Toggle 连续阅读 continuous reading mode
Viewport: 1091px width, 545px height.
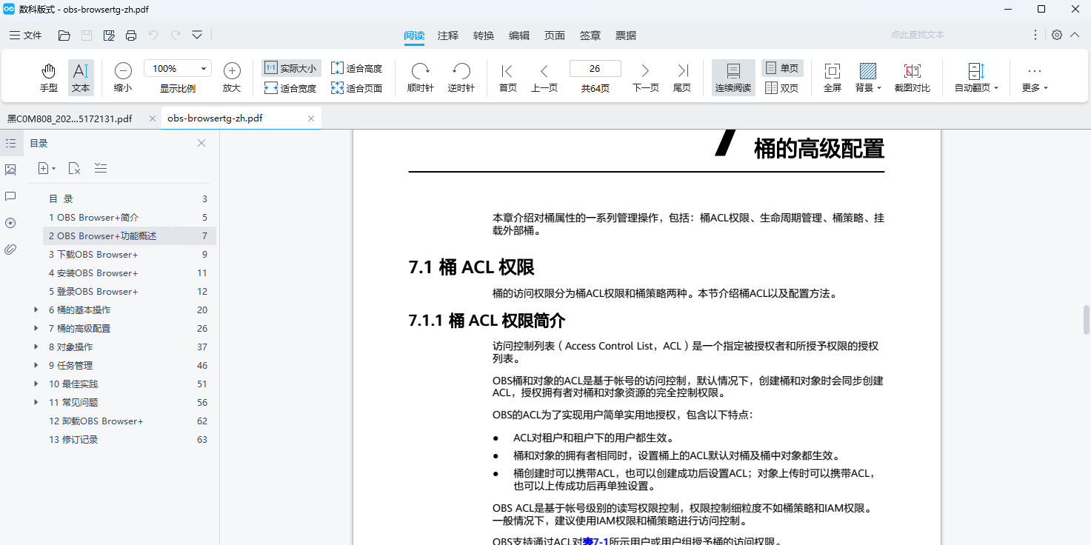click(x=733, y=78)
